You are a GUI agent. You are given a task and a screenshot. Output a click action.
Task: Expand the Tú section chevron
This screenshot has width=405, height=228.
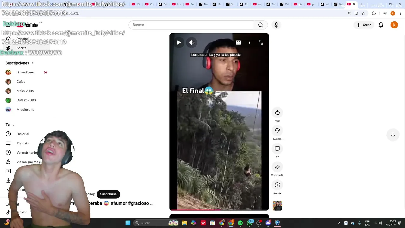pyautogui.click(x=13, y=125)
